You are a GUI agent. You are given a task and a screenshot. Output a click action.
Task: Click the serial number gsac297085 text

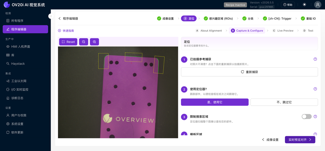pyautogui.click(x=266, y=7)
